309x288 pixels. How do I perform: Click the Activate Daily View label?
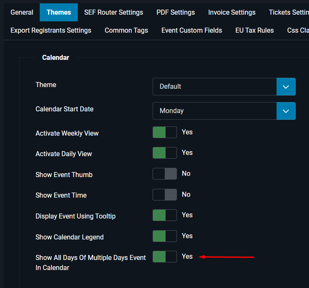tap(64, 154)
